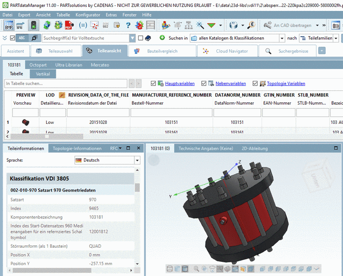Switch to the Teileauswahl tab
This screenshot has height=276, width=343.
point(56,51)
